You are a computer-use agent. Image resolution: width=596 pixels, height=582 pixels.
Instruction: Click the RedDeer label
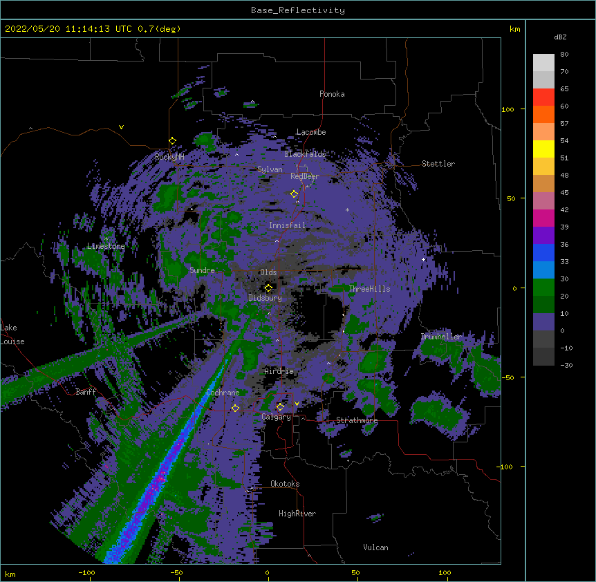(x=304, y=176)
